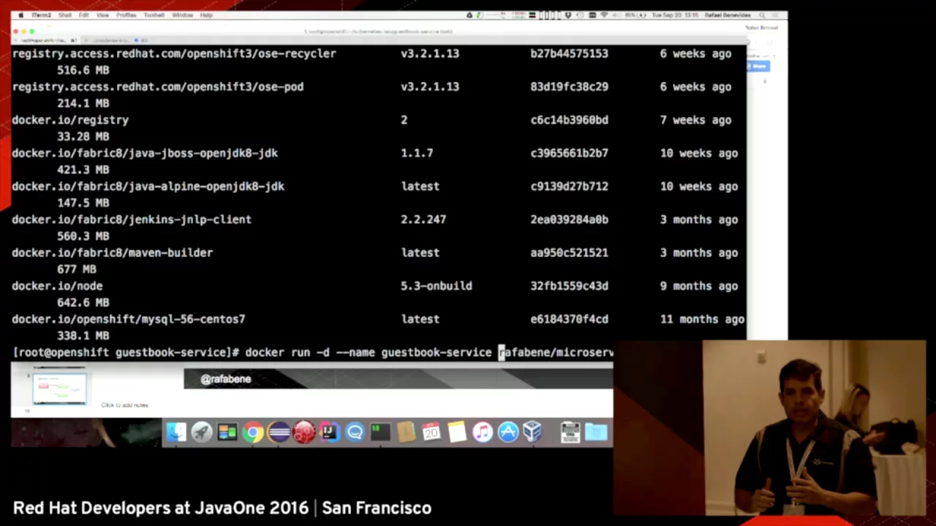Launch Google Chrome from the Dock
Viewport: 936px width, 526px height.
click(x=253, y=432)
